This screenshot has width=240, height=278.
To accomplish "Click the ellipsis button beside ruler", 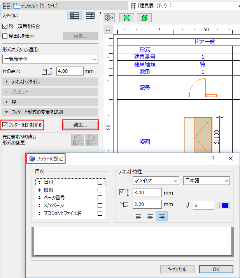I will (x=108, y=30).
